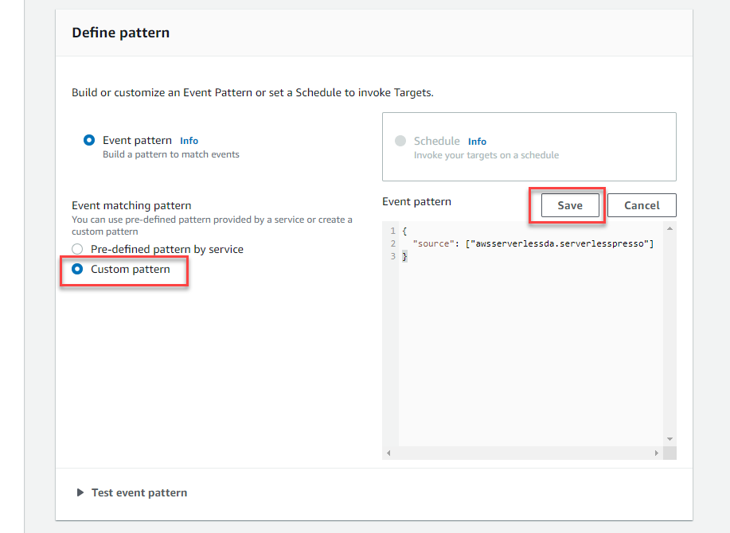Select the Custom pattern radio button
Image resolution: width=730 pixels, height=533 pixels.
pos(77,270)
